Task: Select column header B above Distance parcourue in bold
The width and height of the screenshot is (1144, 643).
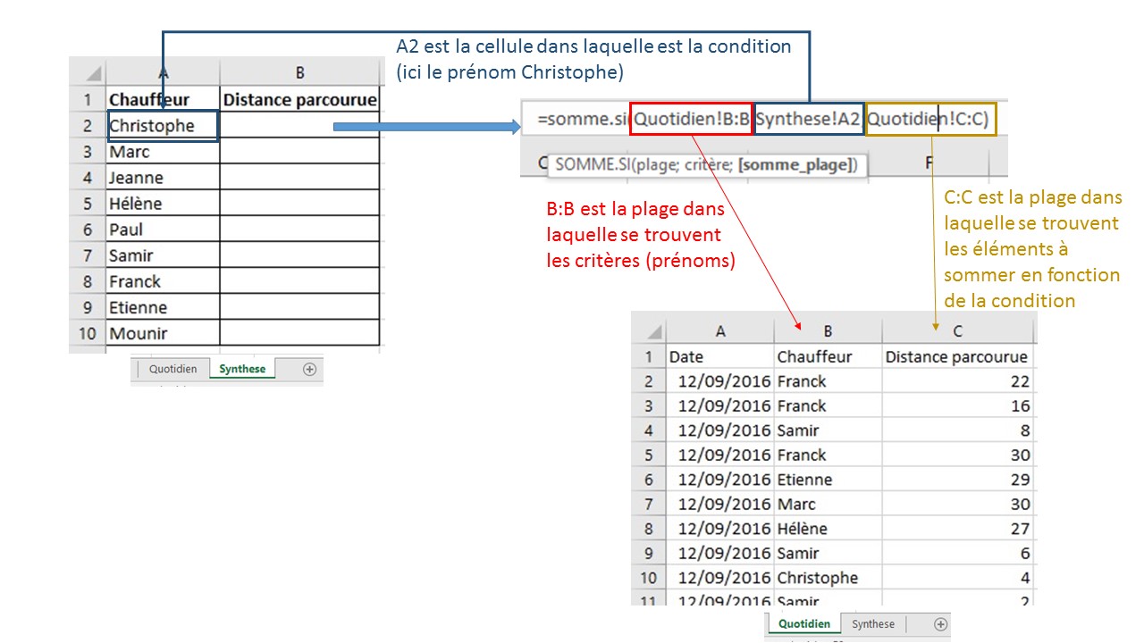Action: (299, 72)
